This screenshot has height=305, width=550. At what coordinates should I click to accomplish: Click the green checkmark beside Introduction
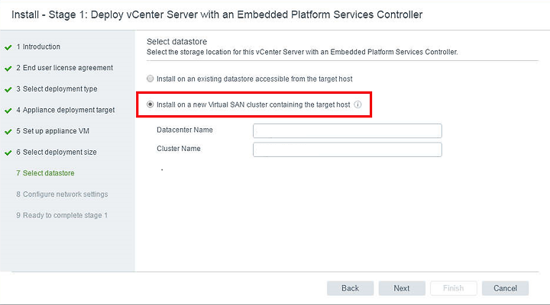(8, 47)
